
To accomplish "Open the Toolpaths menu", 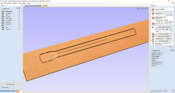I will 14,3.
